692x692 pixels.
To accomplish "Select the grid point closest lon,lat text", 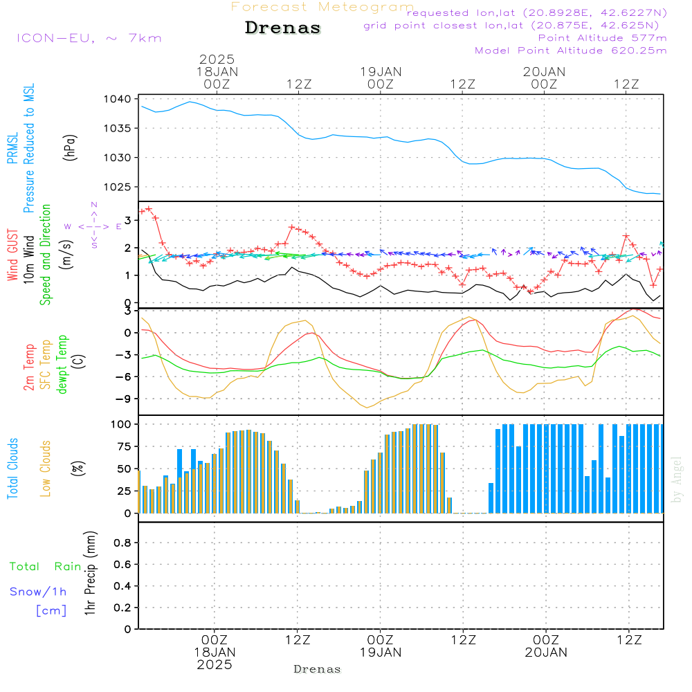I will [516, 26].
